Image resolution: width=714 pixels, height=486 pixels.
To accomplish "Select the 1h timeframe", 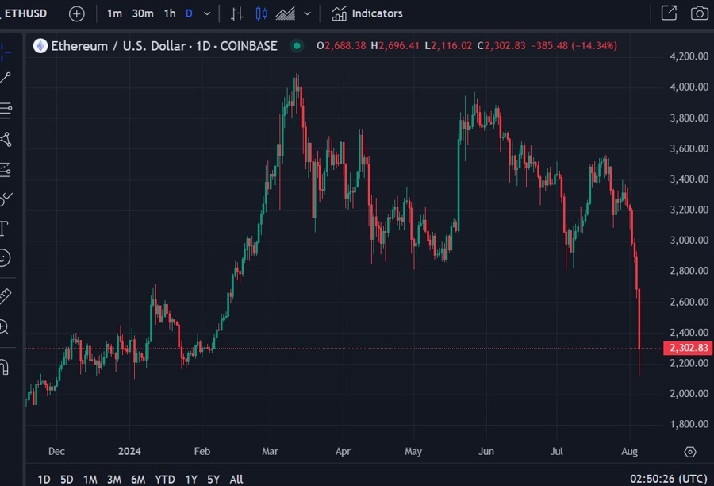I will tap(170, 13).
